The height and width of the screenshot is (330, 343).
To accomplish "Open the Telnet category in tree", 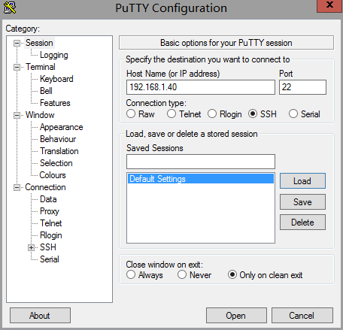I will tap(51, 223).
